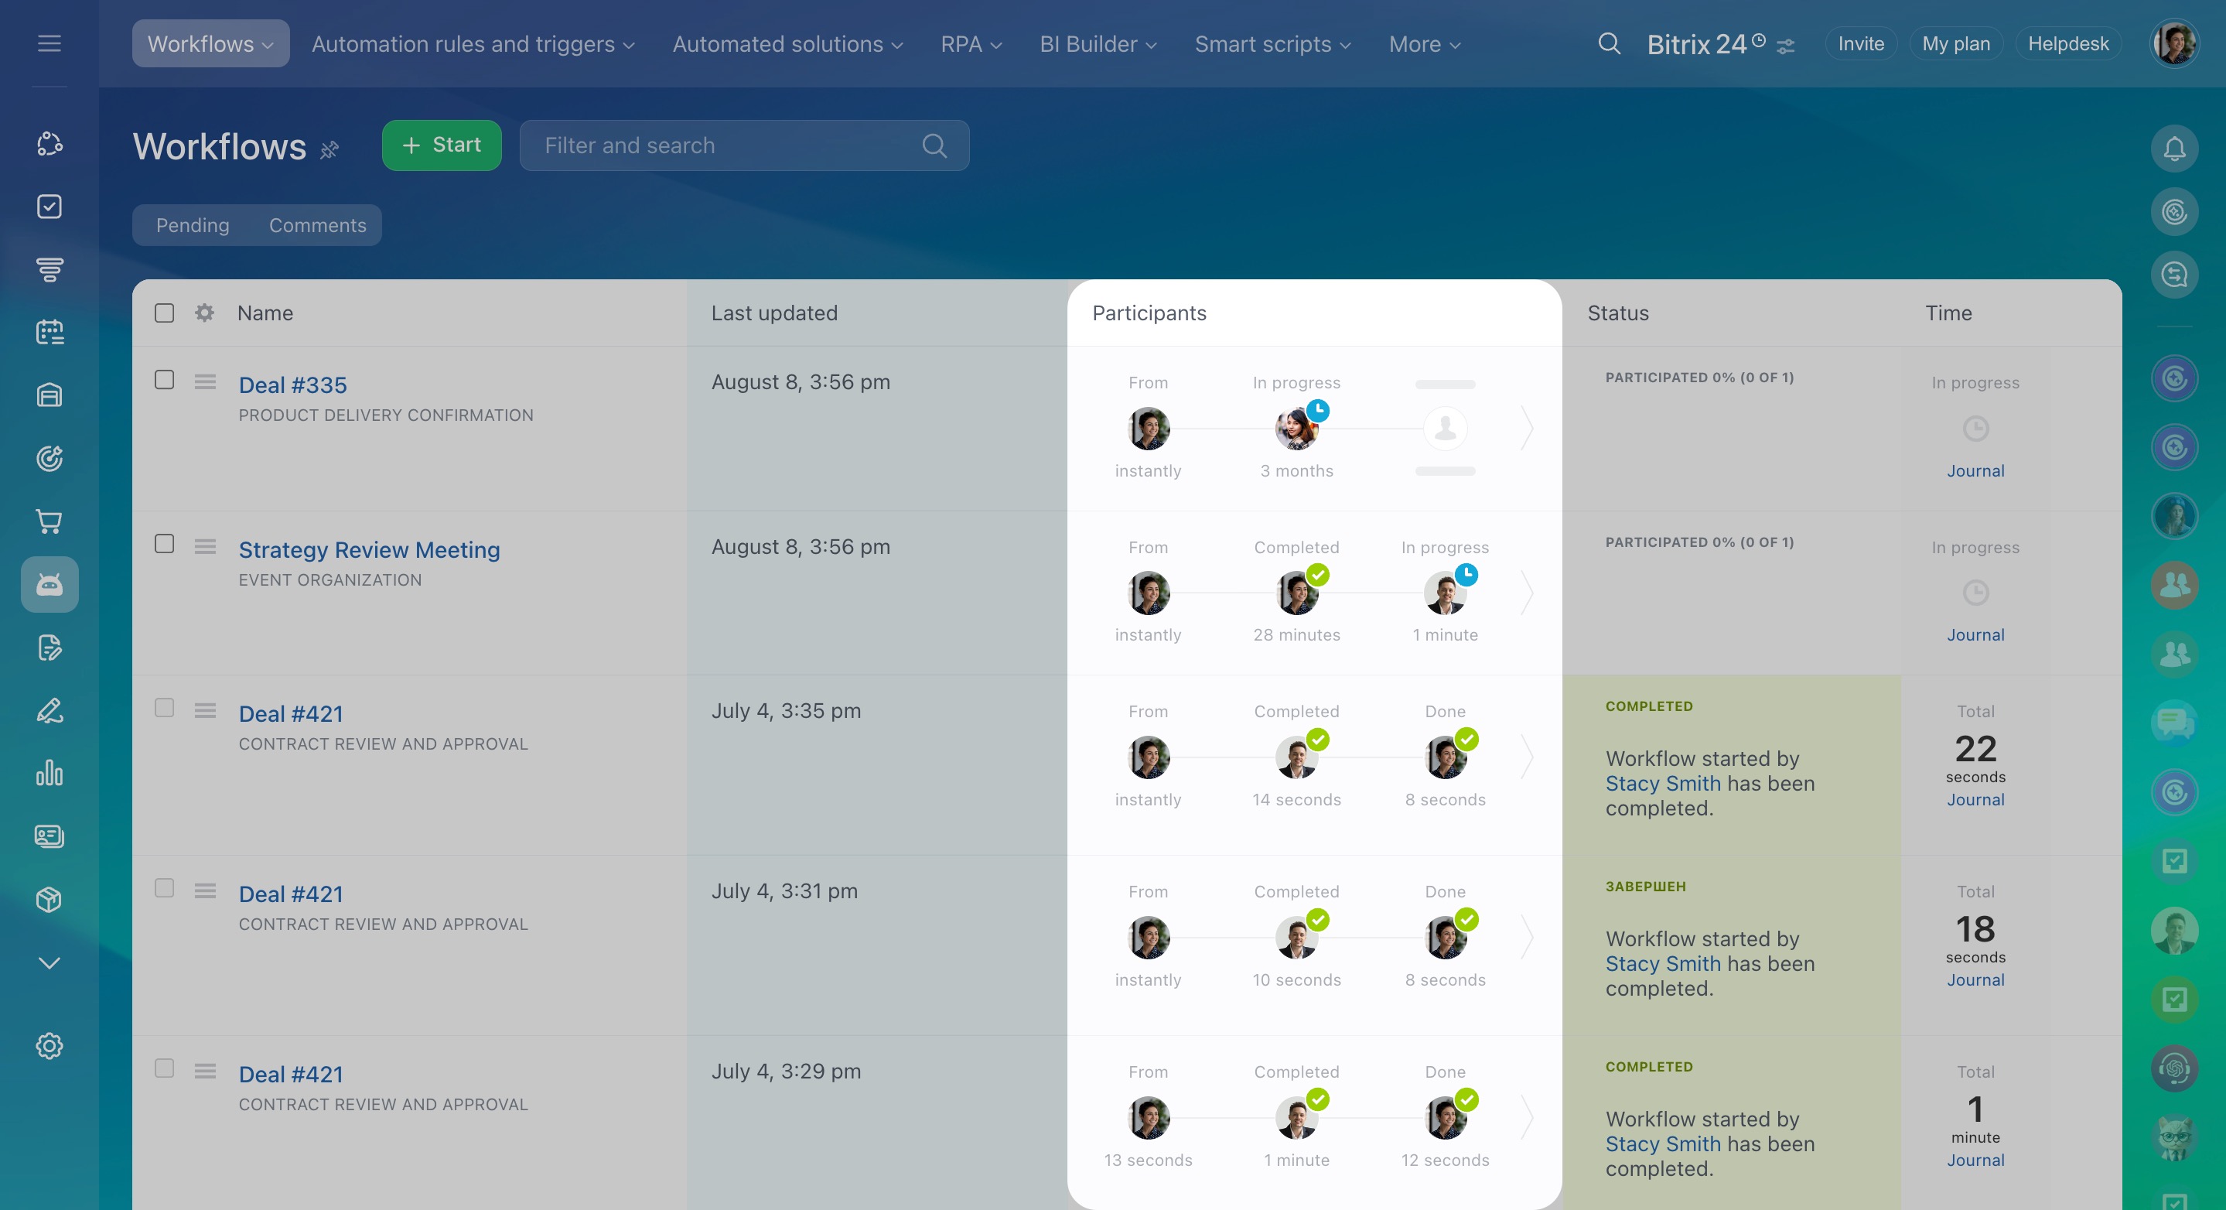Image resolution: width=2226 pixels, height=1210 pixels.
Task: Open the calendar sidebar icon
Action: point(50,332)
